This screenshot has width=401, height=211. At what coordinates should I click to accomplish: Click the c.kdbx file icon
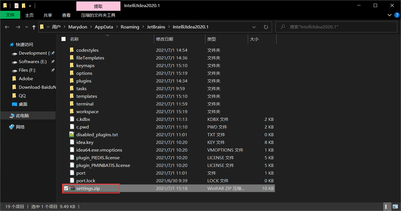point(72,119)
